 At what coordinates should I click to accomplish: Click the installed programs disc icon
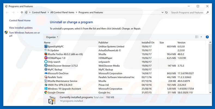[52, 100]
